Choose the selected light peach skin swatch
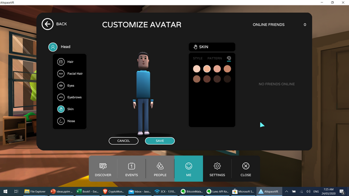 tap(207, 69)
